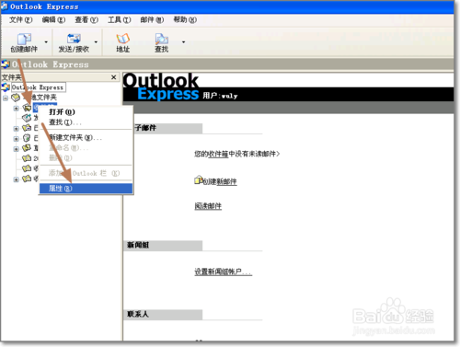Open the dropdown arrow next to 查找
460x347 pixels.
click(183, 41)
